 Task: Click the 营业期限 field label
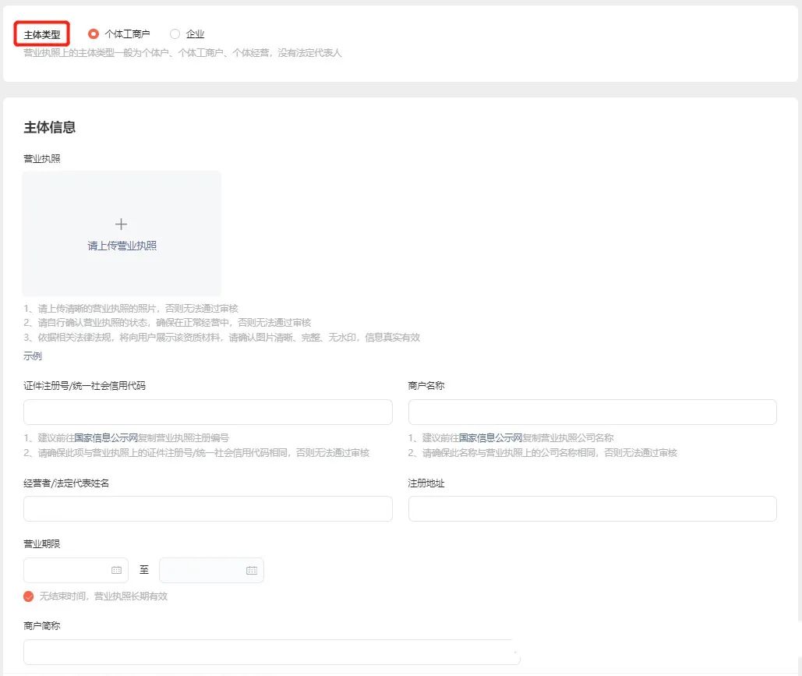42,544
